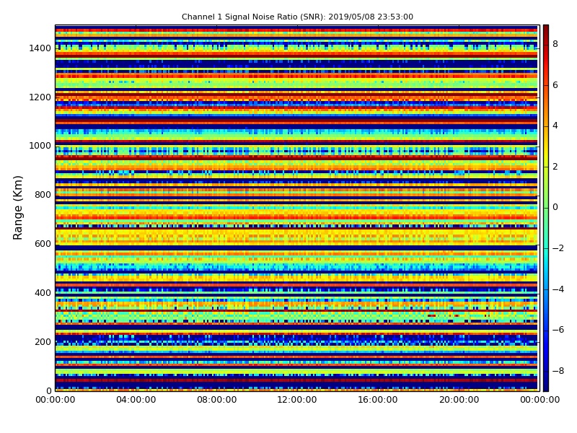Click the x-axis time label 04:00:00
The width and height of the screenshot is (577, 433).
[136, 400]
